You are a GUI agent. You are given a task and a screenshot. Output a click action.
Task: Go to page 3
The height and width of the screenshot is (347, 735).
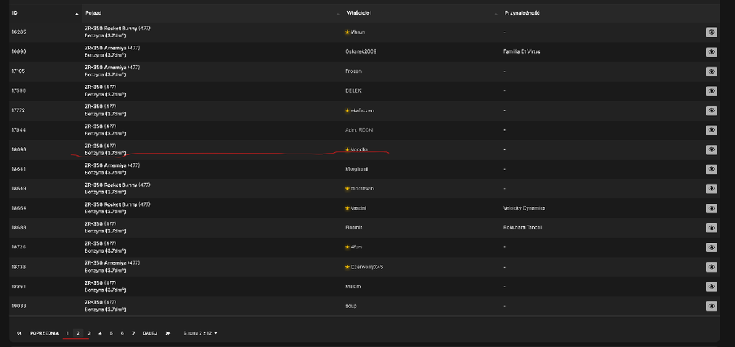pyautogui.click(x=89, y=333)
